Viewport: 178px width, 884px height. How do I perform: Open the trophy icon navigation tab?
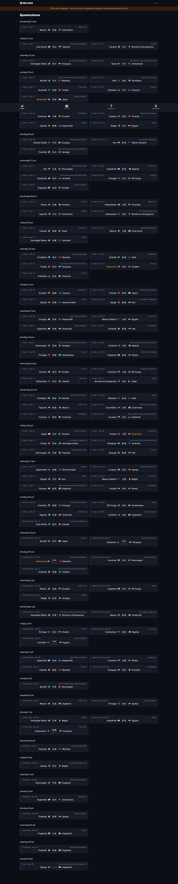pos(111,107)
